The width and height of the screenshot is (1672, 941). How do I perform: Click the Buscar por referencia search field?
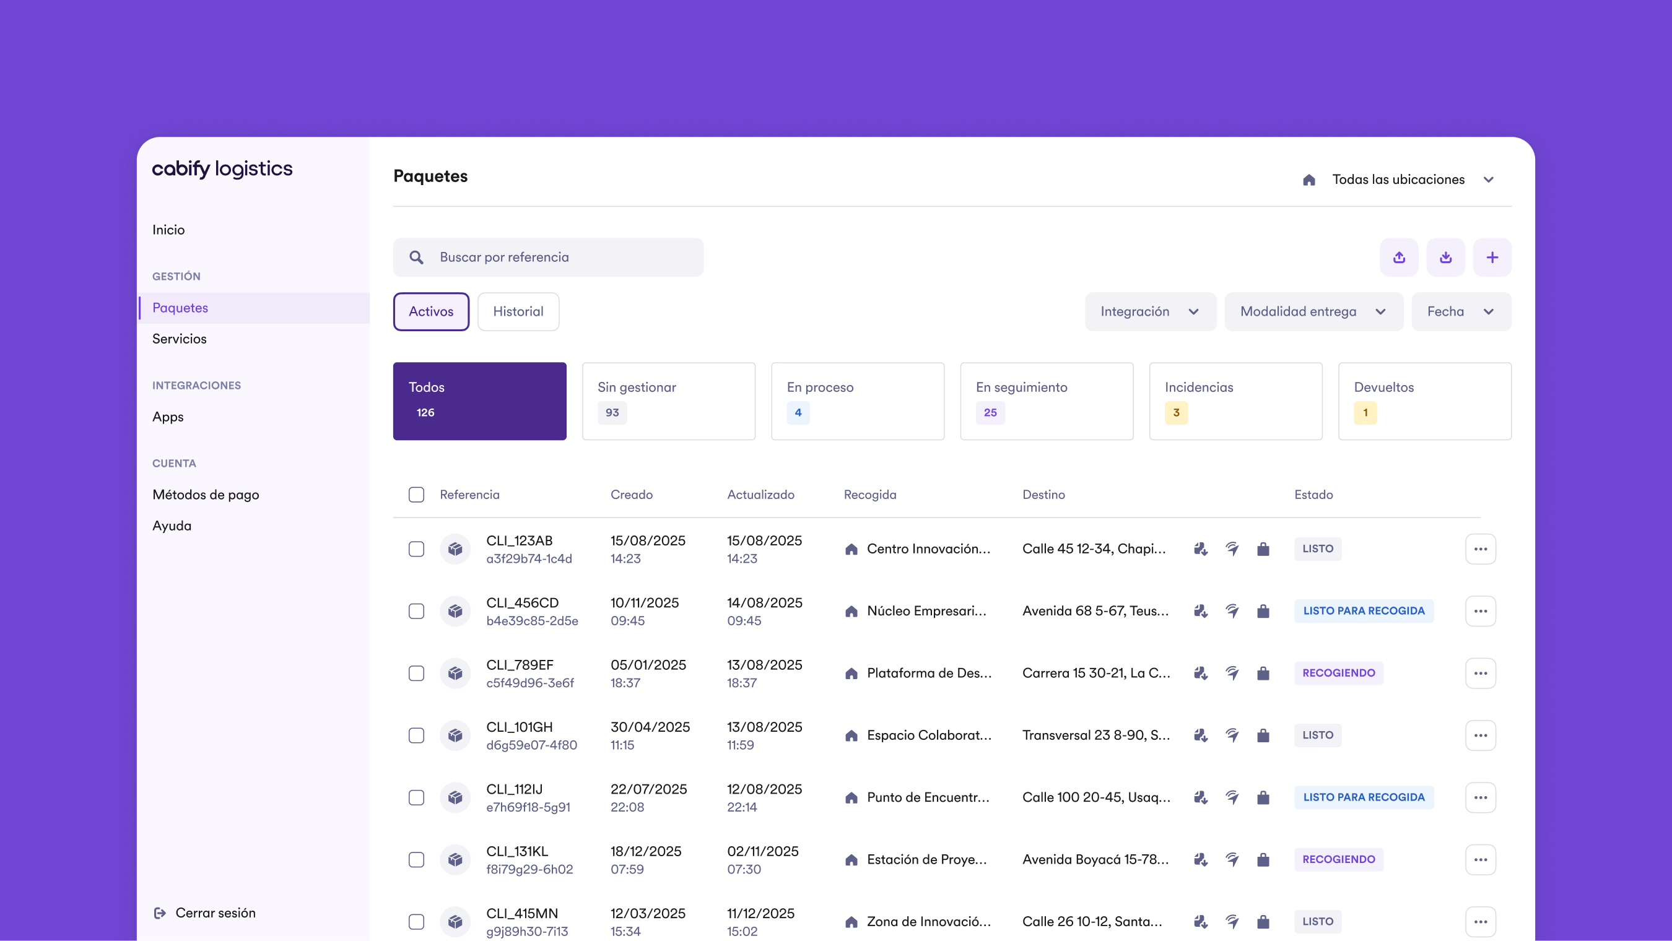click(549, 258)
